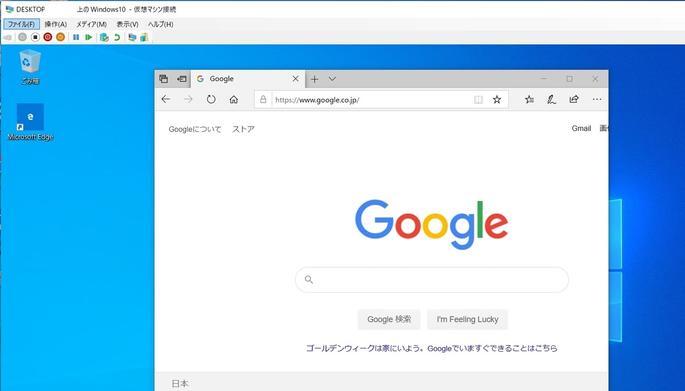
Task: Click the Enhanced Session monitor icon
Action: [x=132, y=37]
